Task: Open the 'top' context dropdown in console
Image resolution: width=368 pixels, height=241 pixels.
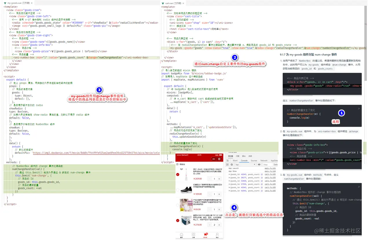Action: click(x=245, y=165)
